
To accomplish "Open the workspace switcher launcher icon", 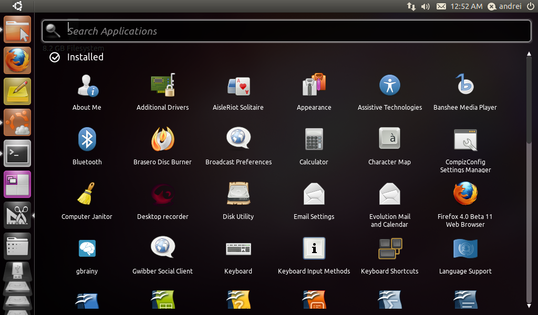I will pyautogui.click(x=17, y=184).
